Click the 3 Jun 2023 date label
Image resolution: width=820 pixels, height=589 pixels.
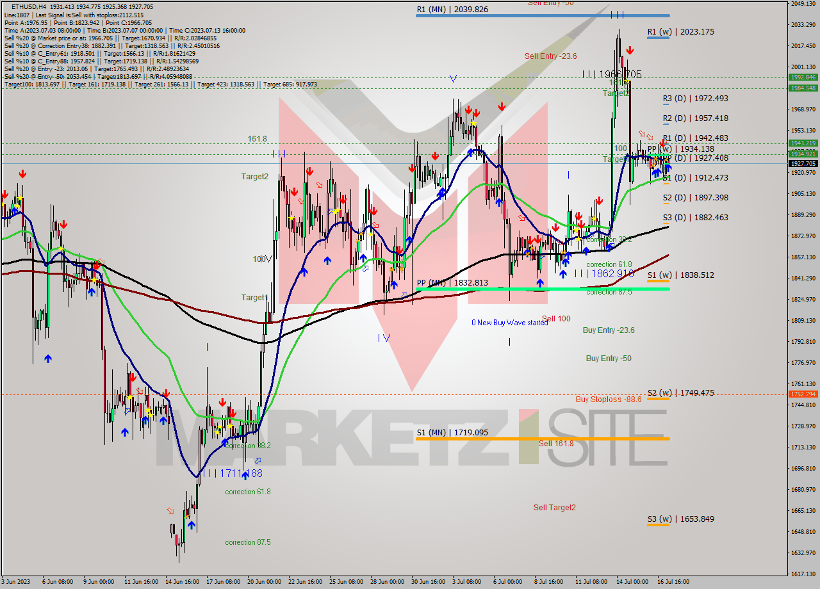click(15, 583)
